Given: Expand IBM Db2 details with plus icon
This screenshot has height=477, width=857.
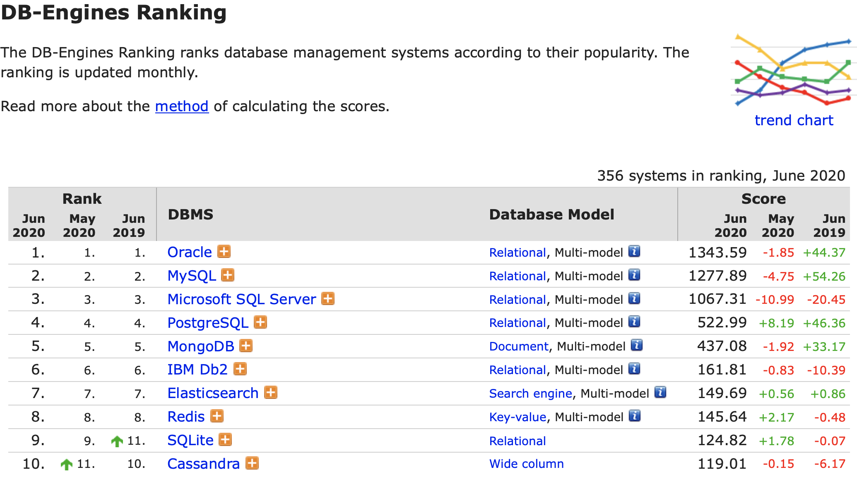Looking at the screenshot, I should pos(240,369).
